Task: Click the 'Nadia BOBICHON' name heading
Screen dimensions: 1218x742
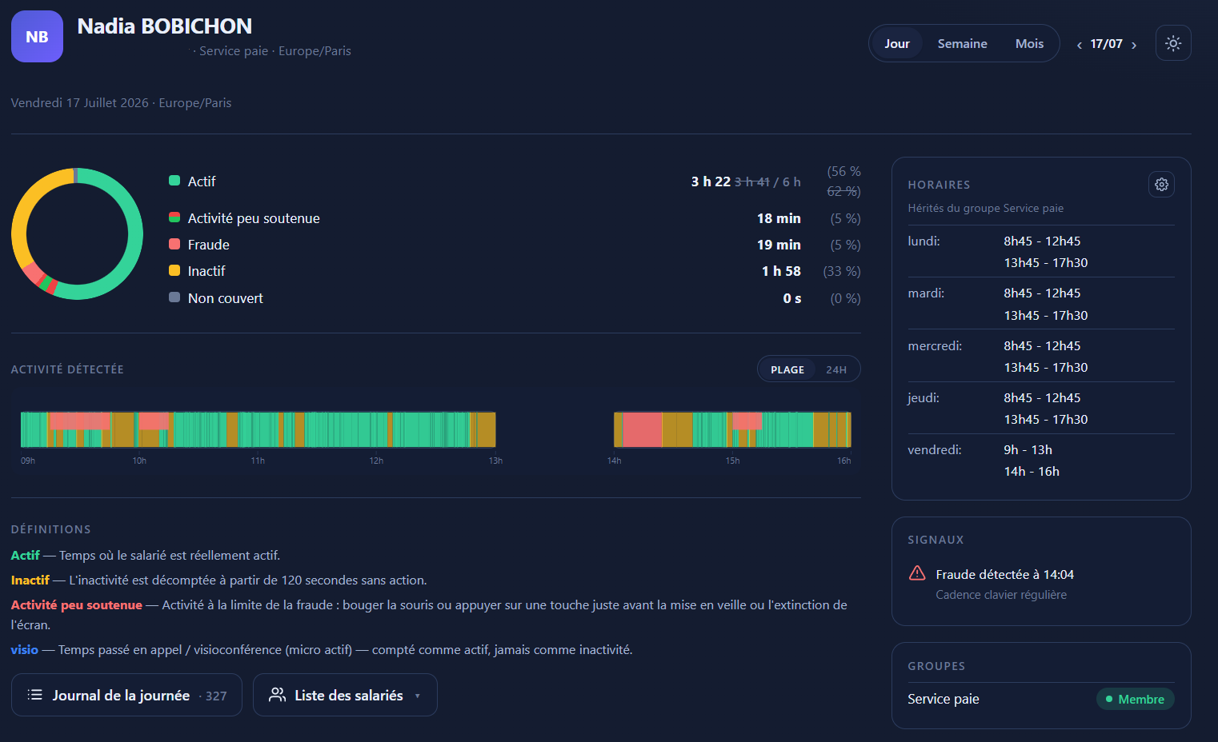Action: pos(165,26)
